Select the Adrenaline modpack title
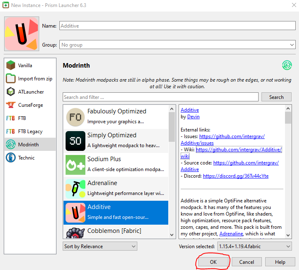This screenshot has height=270, width=299. click(x=102, y=183)
